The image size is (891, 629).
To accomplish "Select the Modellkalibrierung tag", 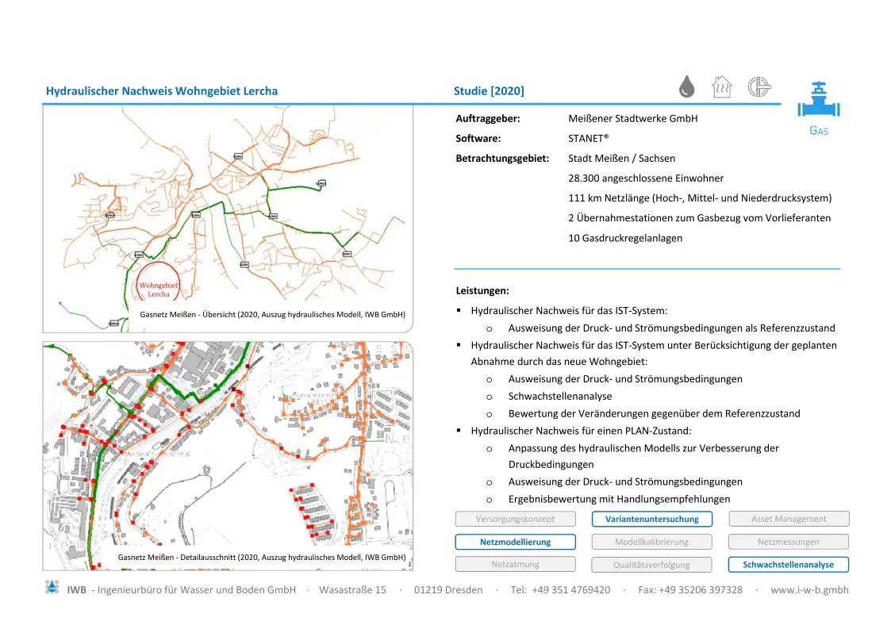I will coord(652,542).
